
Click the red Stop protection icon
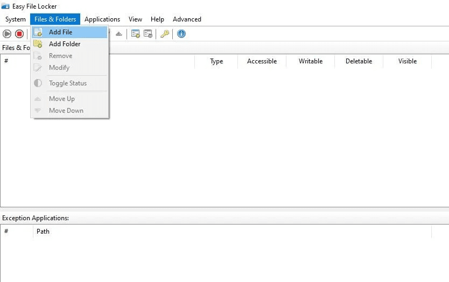tap(19, 34)
